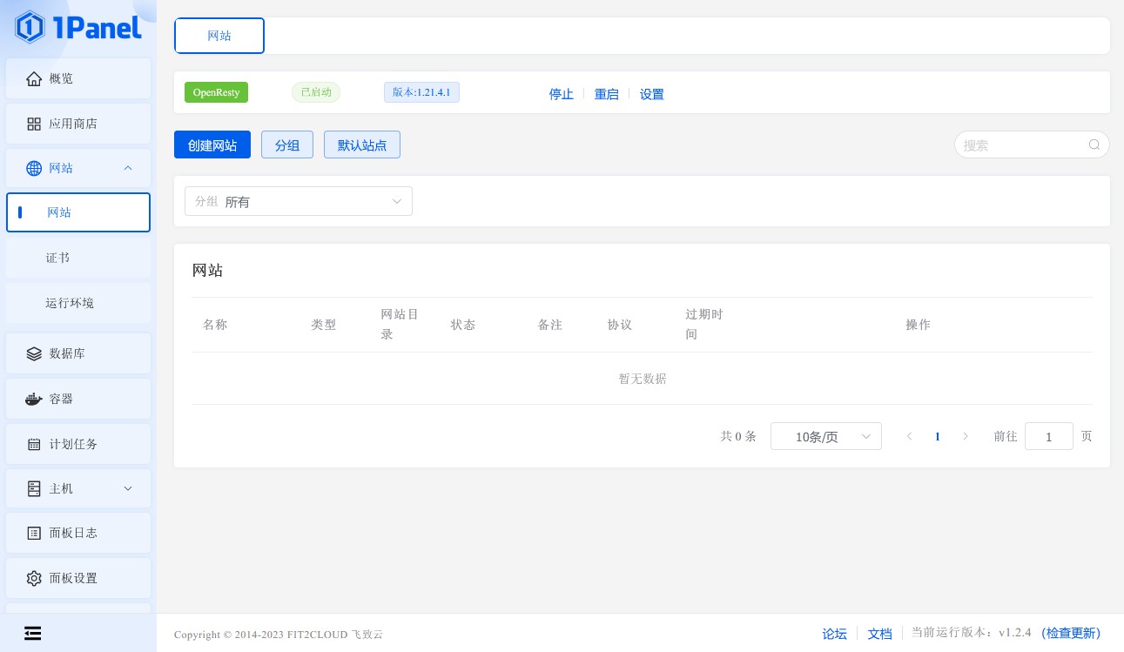Click 暂无数据 empty table text
Screen dimensions: 1124x652
643,379
